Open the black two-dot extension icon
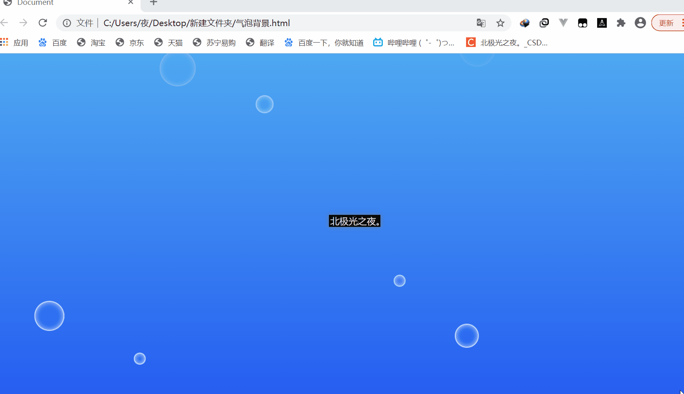This screenshot has height=394, width=684. tap(583, 23)
